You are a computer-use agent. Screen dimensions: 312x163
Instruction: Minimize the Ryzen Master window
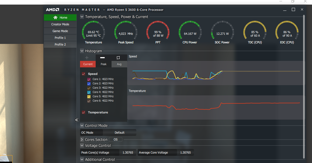pyautogui.click(x=285, y=9)
